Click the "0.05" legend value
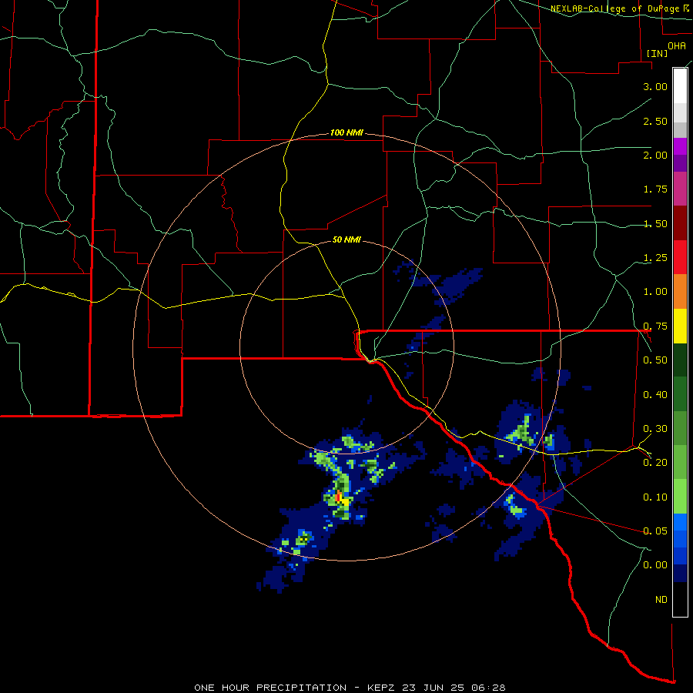 pyautogui.click(x=655, y=531)
